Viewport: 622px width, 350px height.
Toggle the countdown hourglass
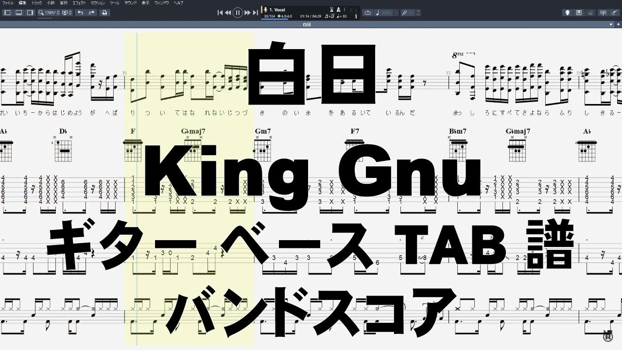click(332, 10)
